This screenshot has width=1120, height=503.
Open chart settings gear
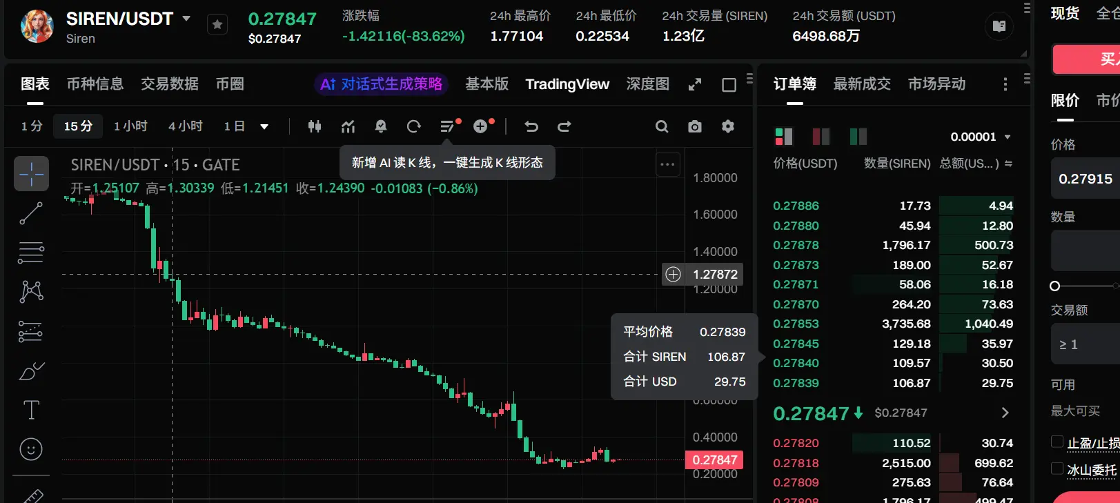(728, 126)
